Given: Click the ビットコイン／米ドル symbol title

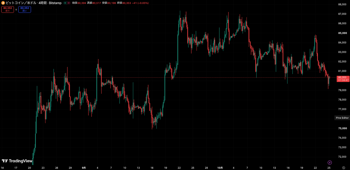Looking at the screenshot, I should tap(21, 3).
